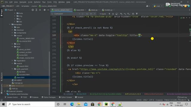Click select all occurrences icon in search bar
191x107 pixels.
129,14
